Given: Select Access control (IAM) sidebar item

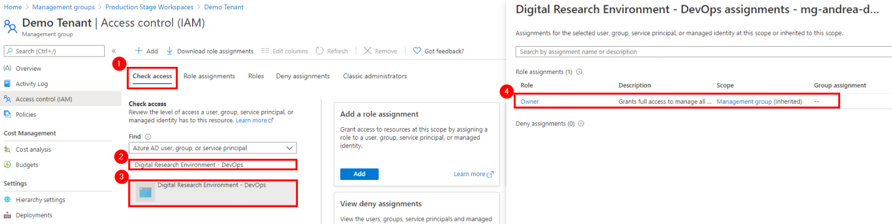Looking at the screenshot, I should coord(44,99).
